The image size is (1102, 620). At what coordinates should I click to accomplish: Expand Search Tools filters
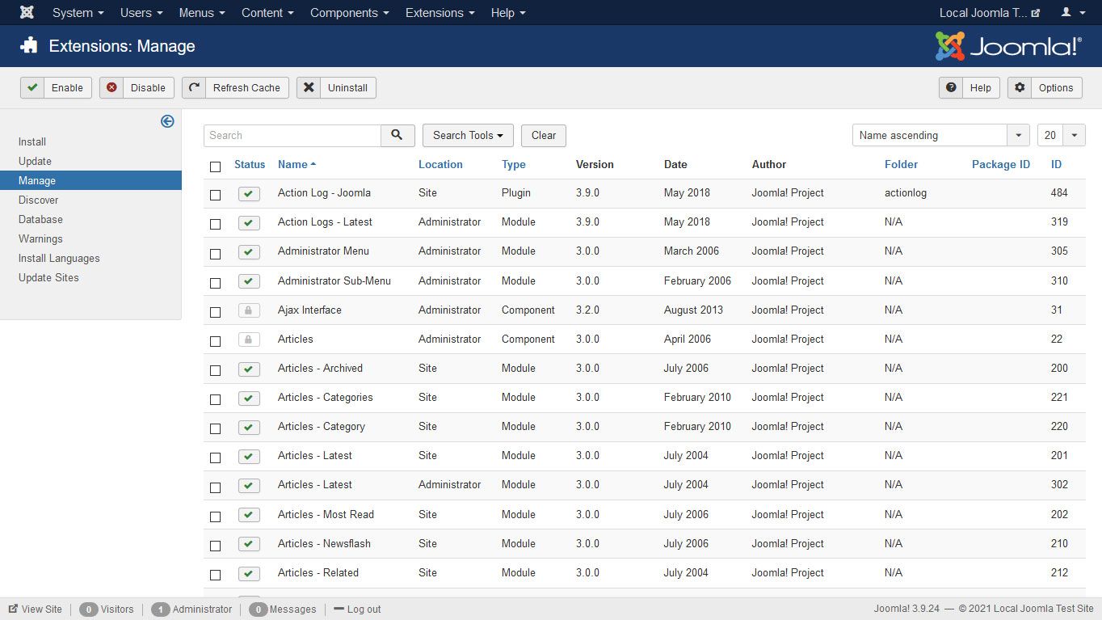(468, 135)
